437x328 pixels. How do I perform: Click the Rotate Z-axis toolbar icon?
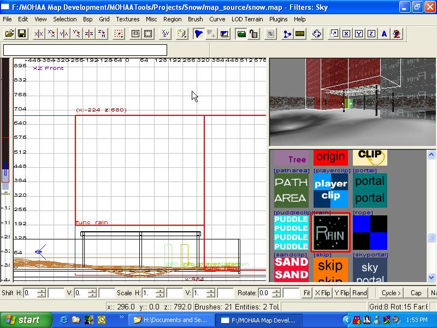coord(102,34)
